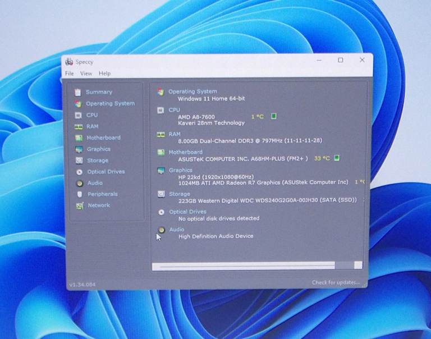The width and height of the screenshot is (431, 339).
Task: Click the CPU icon in summary pane
Action: pos(161,110)
